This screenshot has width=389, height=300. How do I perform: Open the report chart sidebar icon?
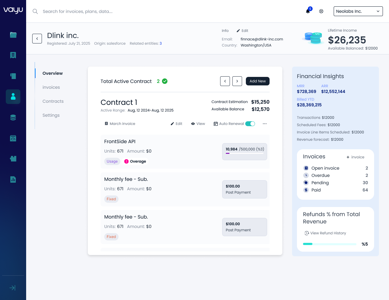tap(13, 179)
